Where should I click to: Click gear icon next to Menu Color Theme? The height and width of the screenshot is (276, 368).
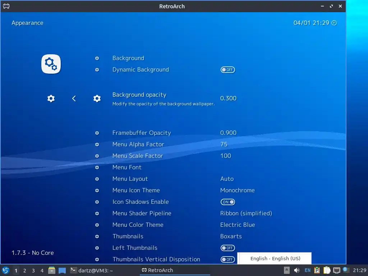click(97, 225)
